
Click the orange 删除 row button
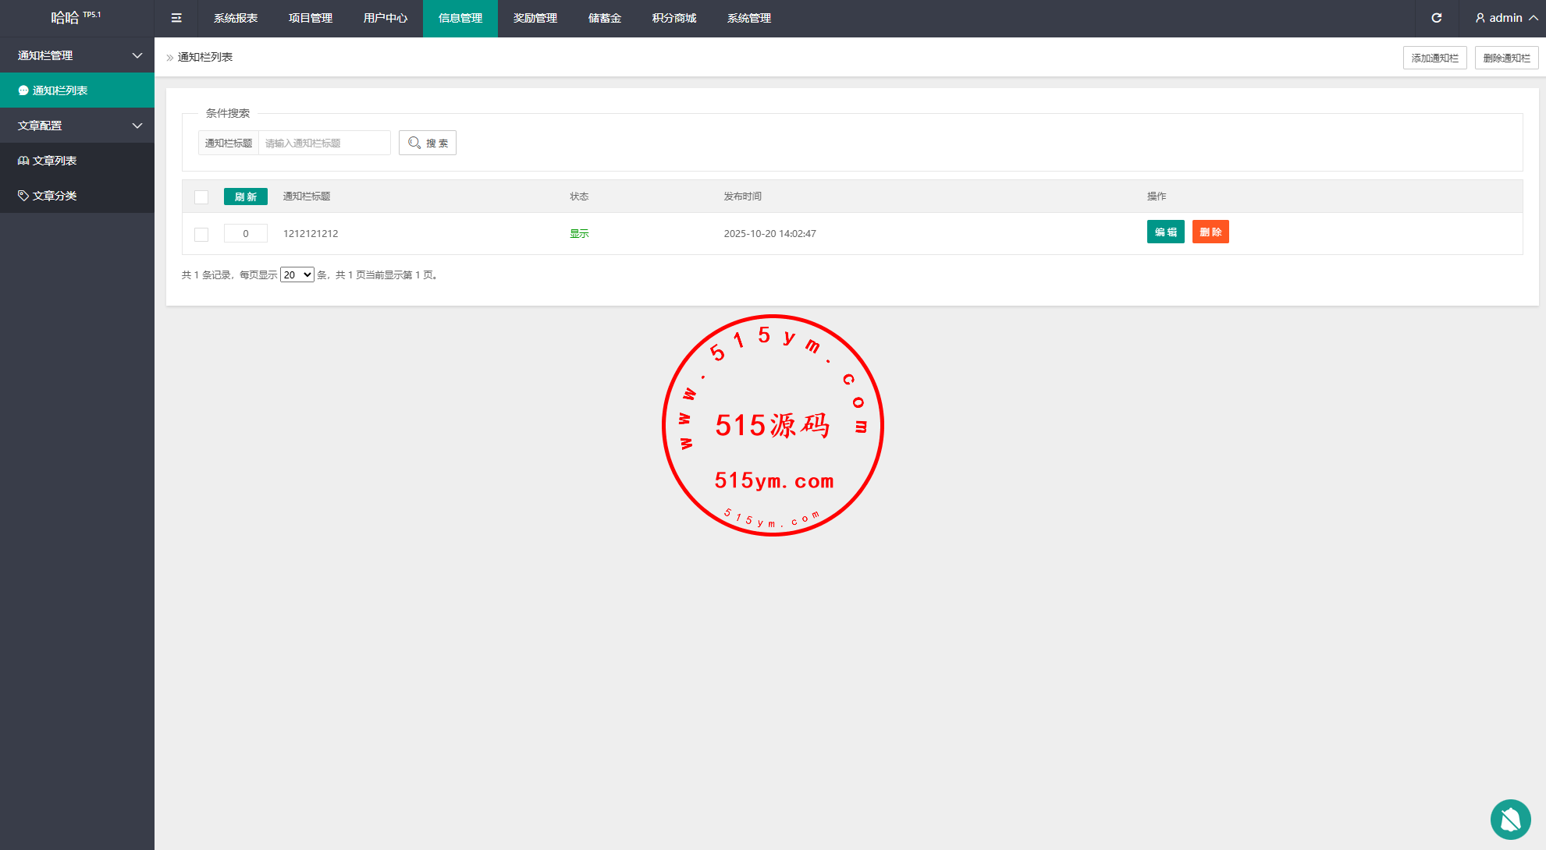(x=1210, y=232)
